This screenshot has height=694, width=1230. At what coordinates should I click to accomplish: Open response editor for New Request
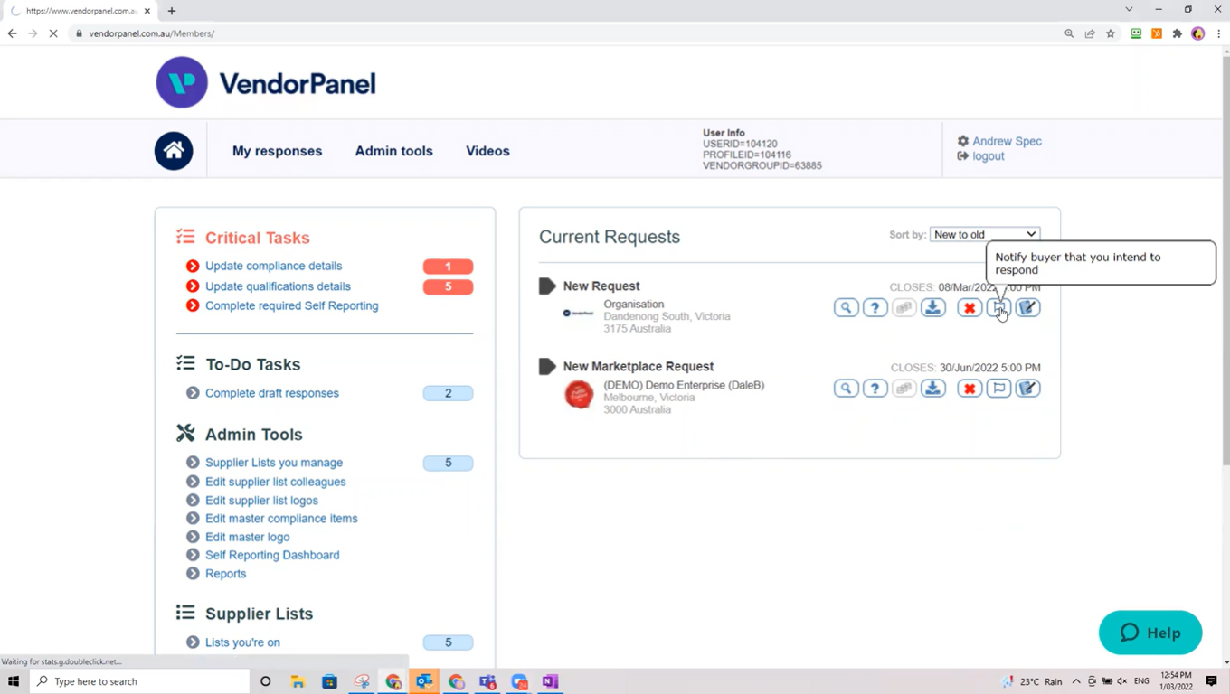[x=1027, y=308]
